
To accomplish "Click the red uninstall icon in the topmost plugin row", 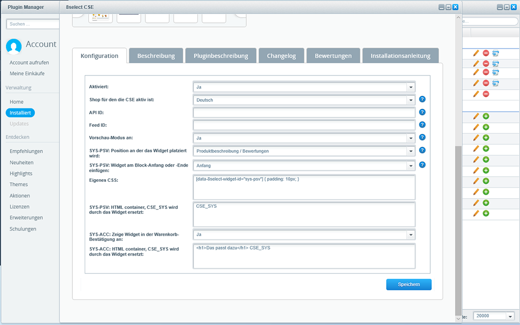I will point(486,52).
